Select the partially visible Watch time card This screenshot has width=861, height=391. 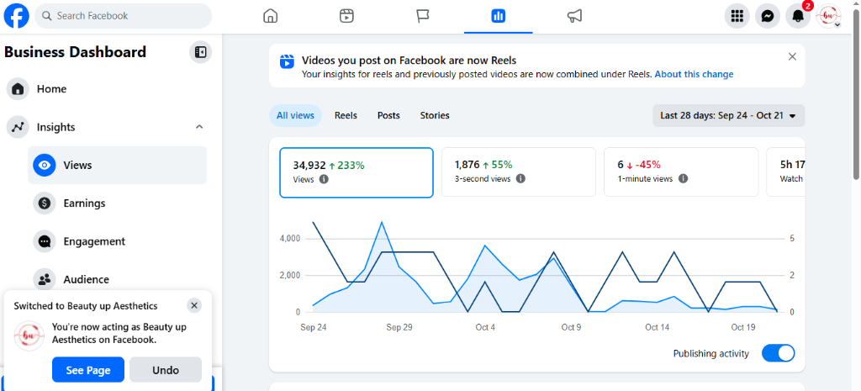pyautogui.click(x=786, y=172)
